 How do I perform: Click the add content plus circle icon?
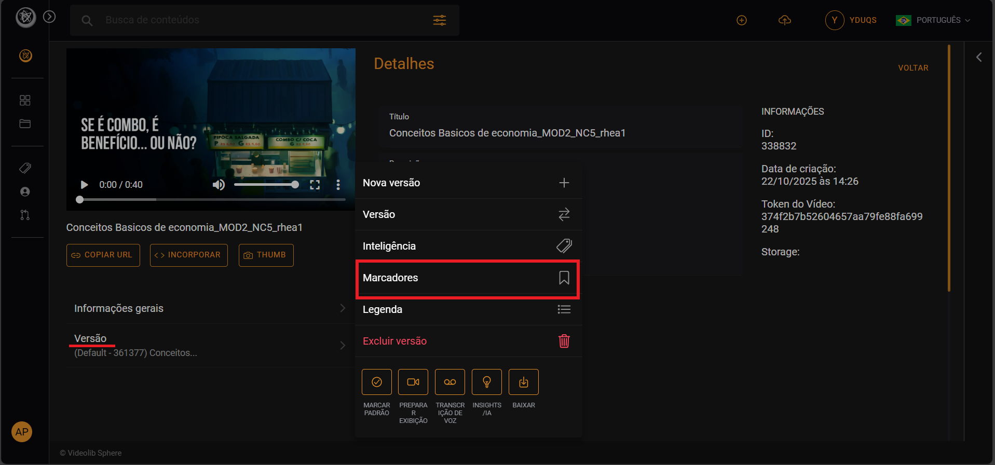tap(742, 20)
